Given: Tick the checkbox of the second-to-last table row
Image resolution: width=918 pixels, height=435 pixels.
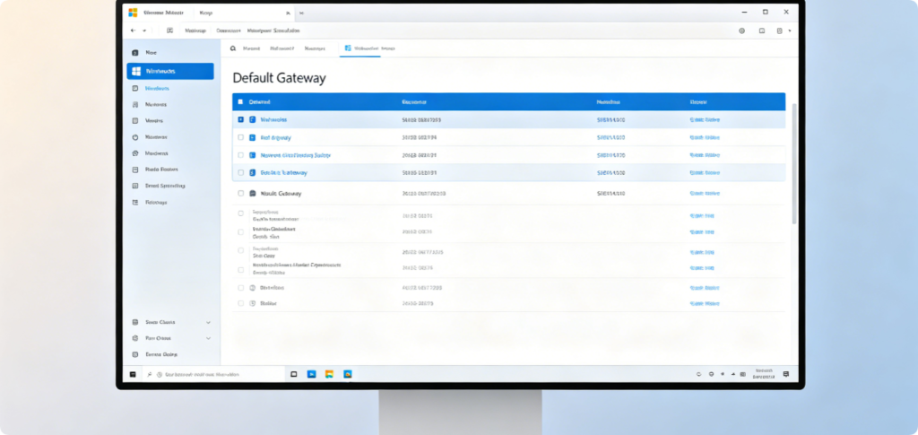Looking at the screenshot, I should pyautogui.click(x=240, y=288).
